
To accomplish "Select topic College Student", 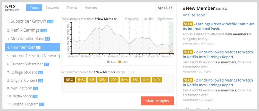I will click(24, 72).
